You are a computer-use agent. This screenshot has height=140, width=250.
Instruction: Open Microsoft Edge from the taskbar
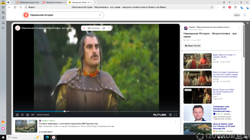coord(47,138)
